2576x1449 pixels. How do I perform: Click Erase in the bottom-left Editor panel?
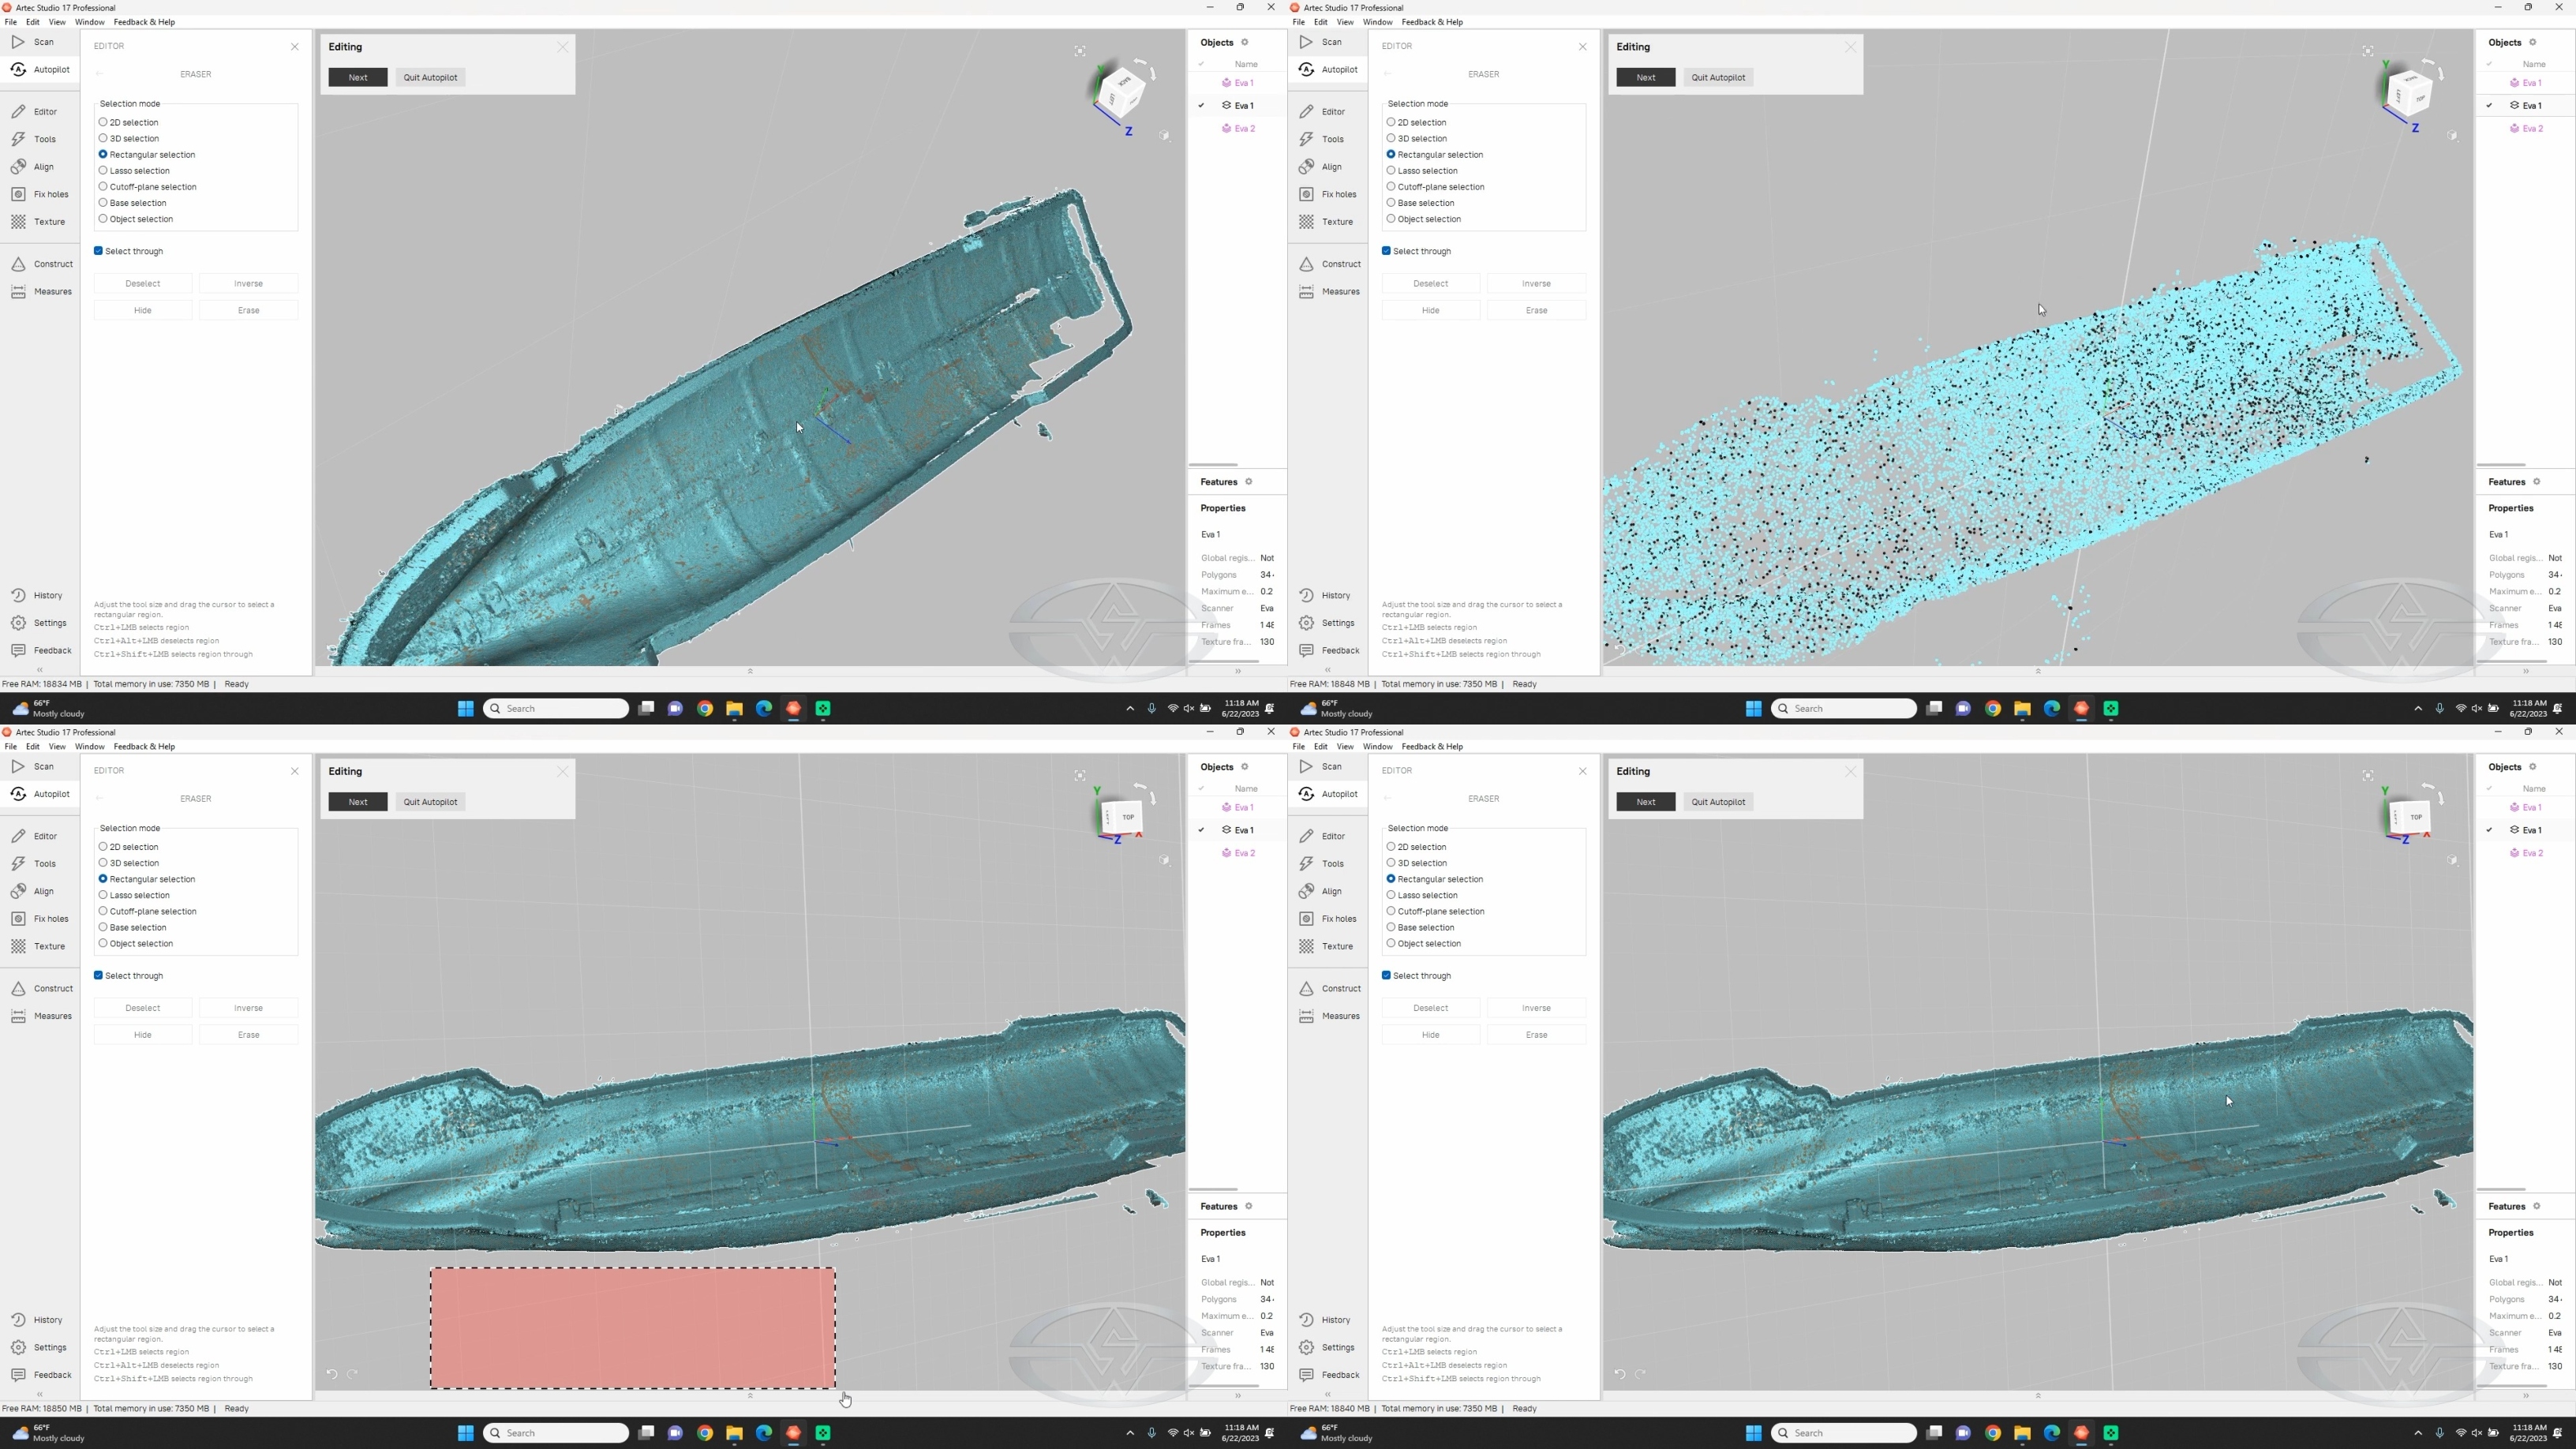(248, 1035)
